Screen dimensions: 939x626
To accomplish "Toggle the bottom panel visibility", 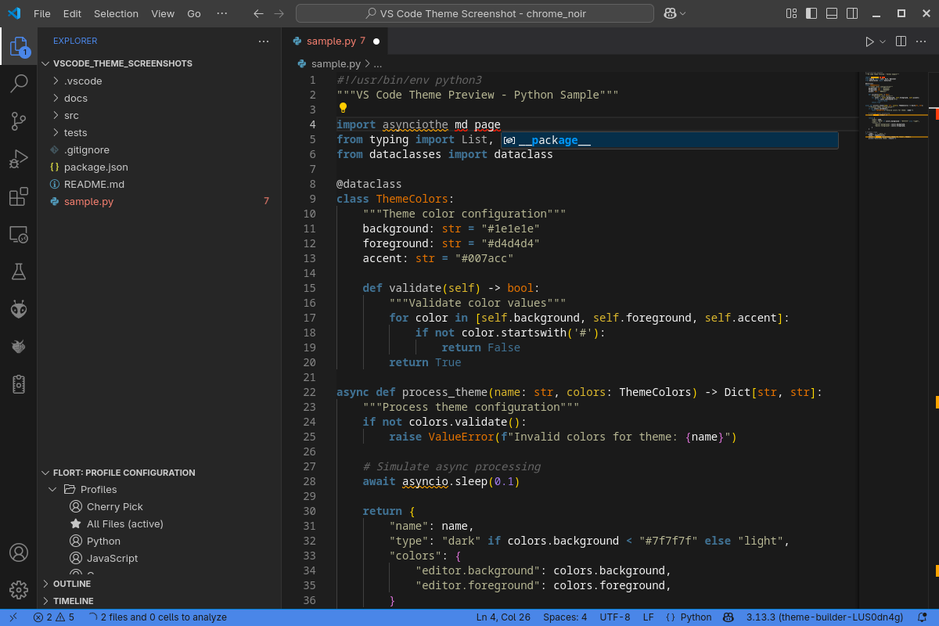I will [832, 13].
